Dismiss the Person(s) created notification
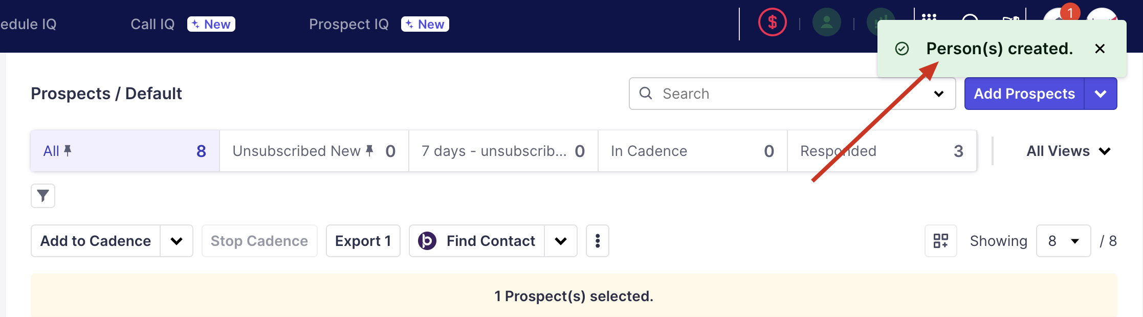The image size is (1143, 317). point(1100,49)
